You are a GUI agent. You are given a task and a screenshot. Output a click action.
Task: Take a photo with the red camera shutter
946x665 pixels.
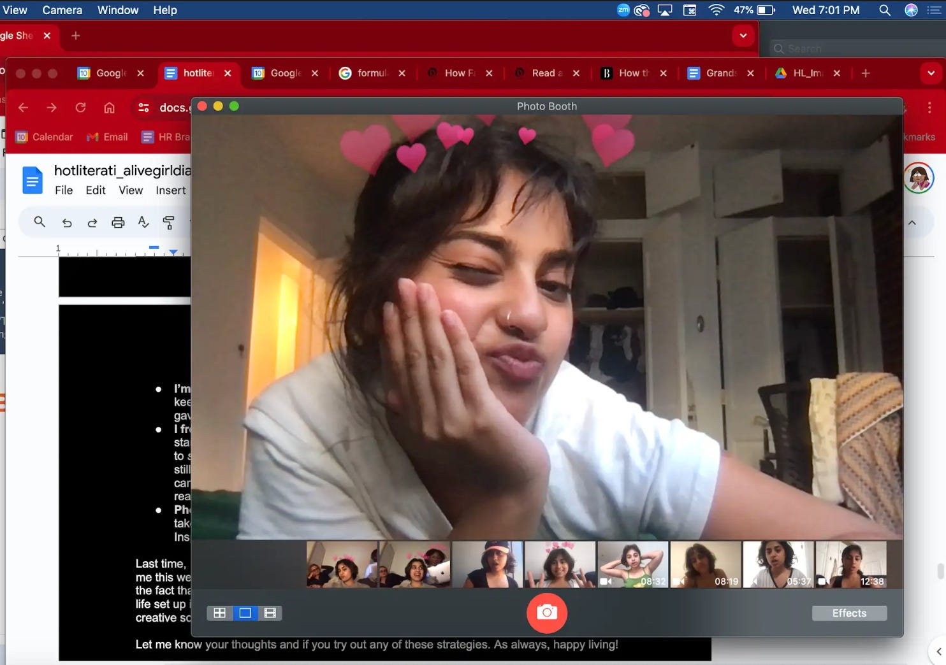coord(546,613)
